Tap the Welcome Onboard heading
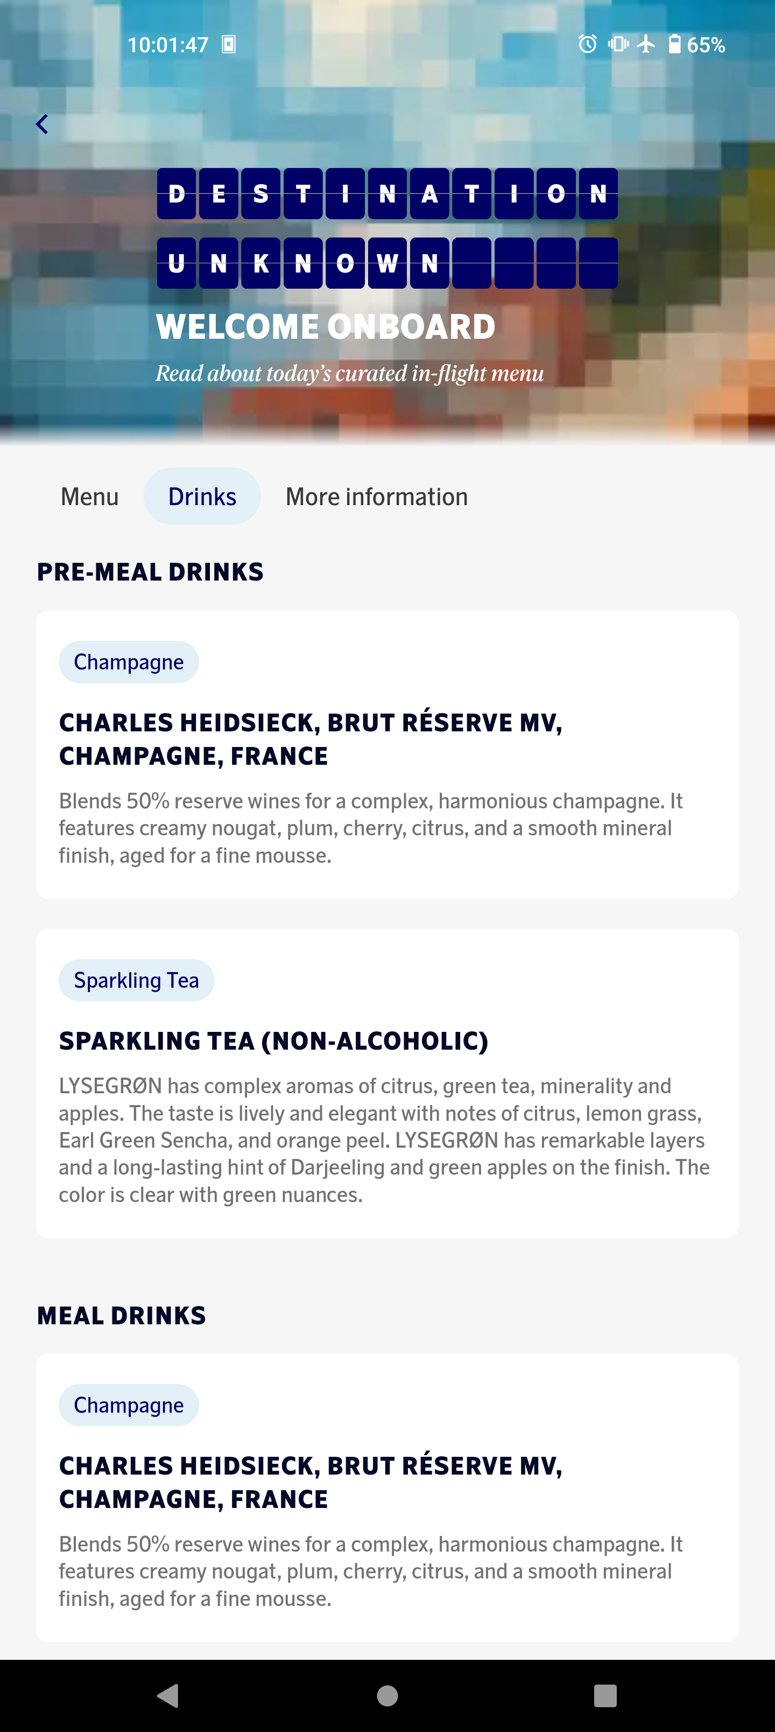 click(326, 327)
